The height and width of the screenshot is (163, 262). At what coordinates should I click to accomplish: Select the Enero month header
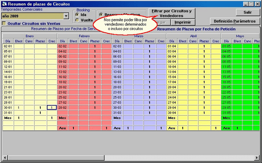coord(30,35)
